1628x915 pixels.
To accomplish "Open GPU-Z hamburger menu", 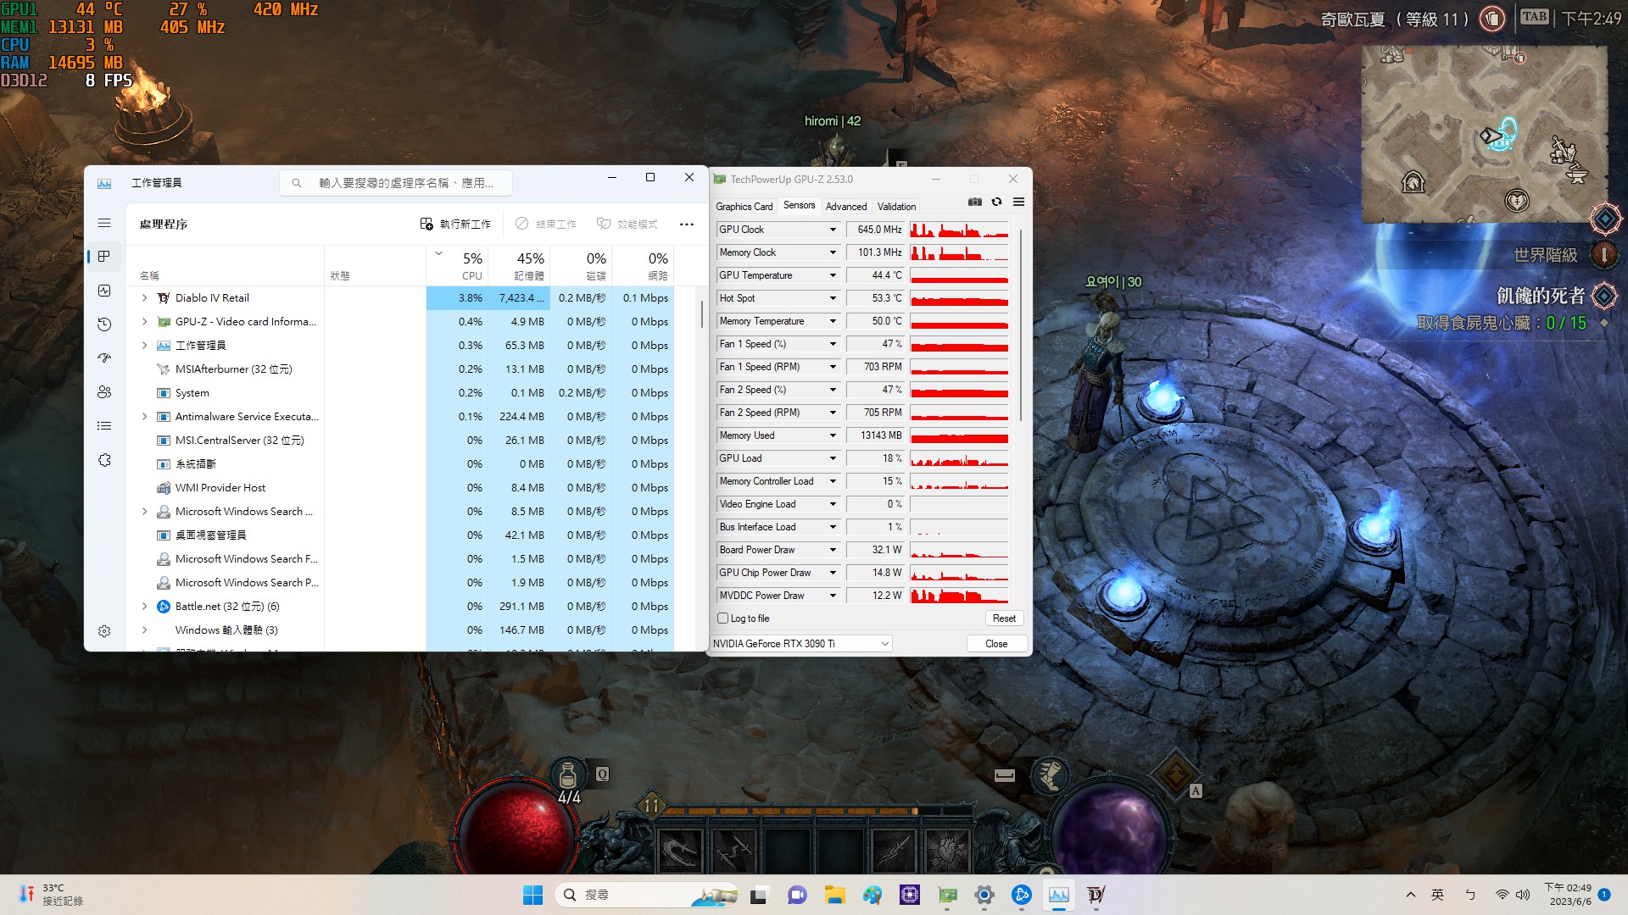I will coord(1019,202).
